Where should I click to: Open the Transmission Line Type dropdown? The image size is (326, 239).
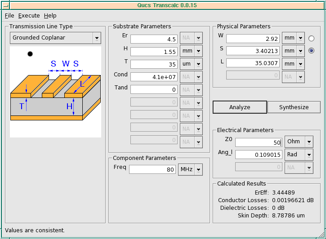(55, 38)
